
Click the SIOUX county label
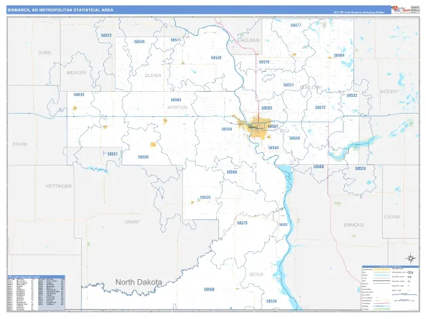click(256, 274)
